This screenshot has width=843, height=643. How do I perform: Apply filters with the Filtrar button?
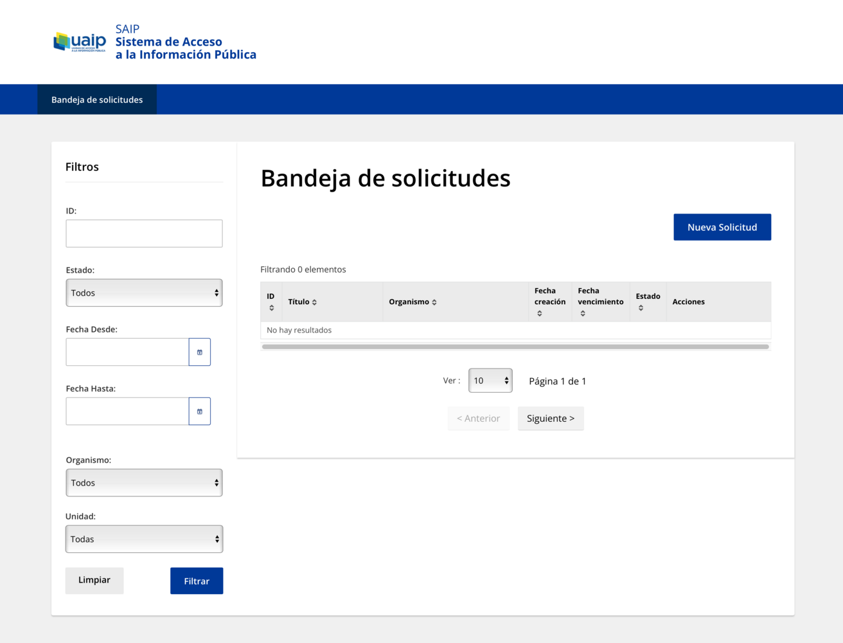click(197, 581)
